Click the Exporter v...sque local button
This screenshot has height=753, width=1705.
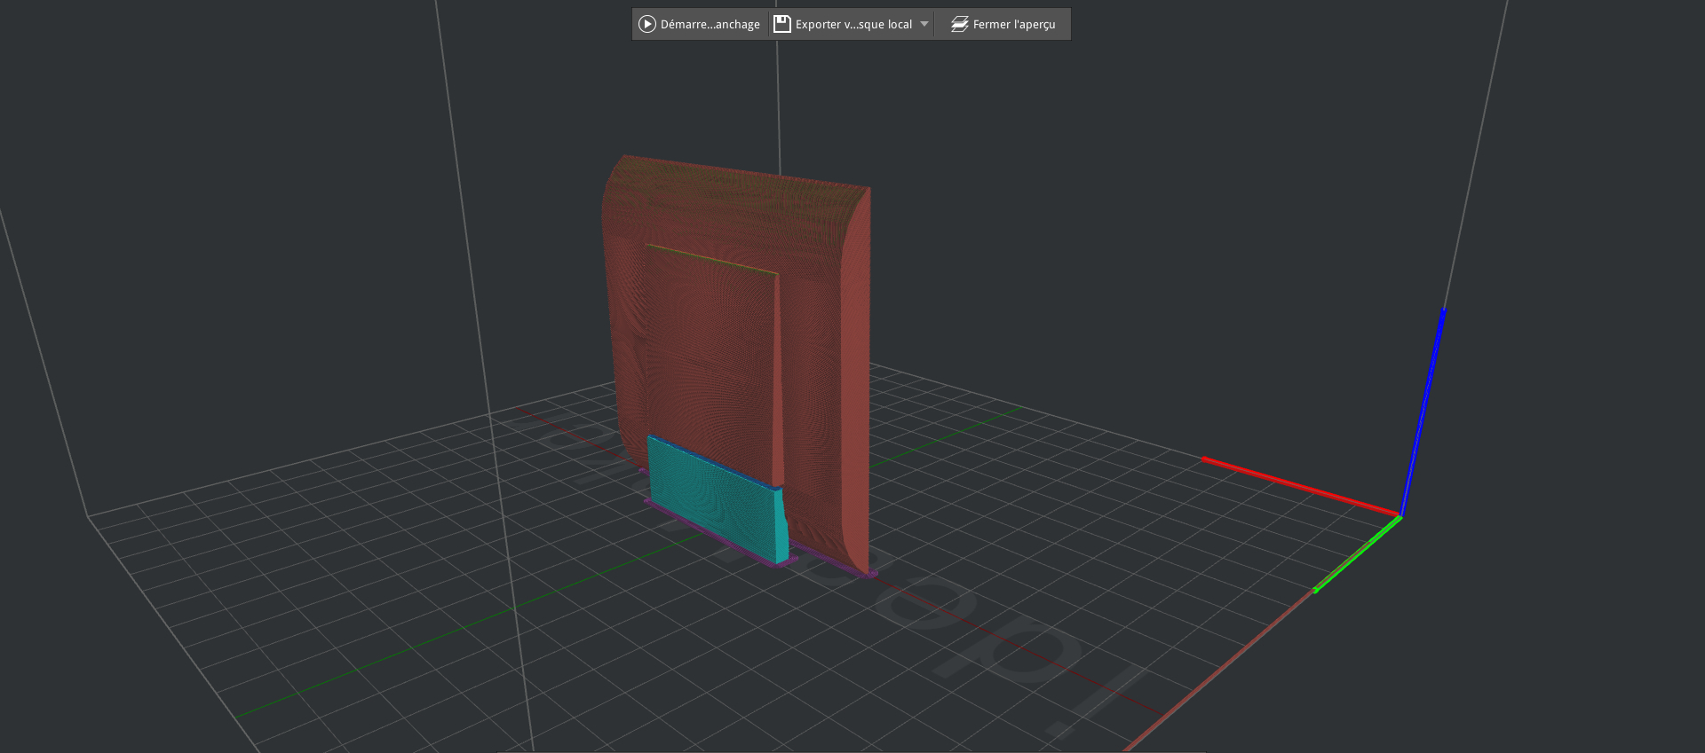click(843, 24)
